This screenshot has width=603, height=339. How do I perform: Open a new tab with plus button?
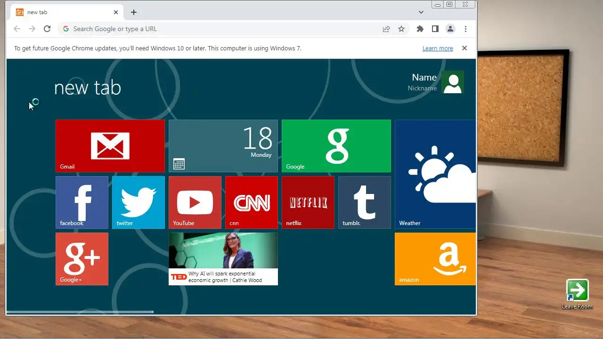coord(134,12)
